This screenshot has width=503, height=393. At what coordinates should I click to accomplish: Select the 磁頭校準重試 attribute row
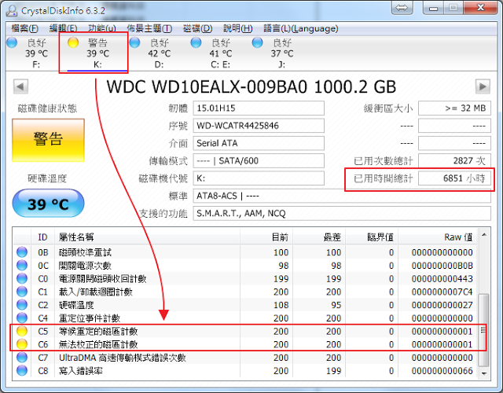coord(245,252)
